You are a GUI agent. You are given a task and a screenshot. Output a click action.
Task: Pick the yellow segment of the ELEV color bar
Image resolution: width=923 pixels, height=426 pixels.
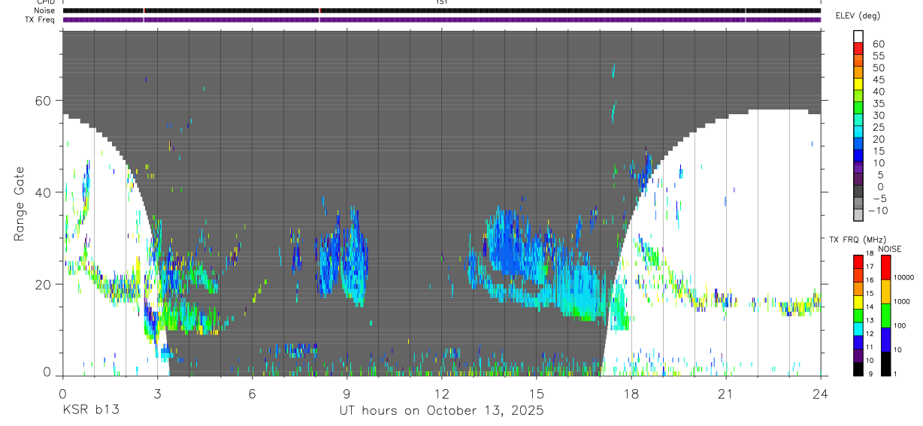858,86
